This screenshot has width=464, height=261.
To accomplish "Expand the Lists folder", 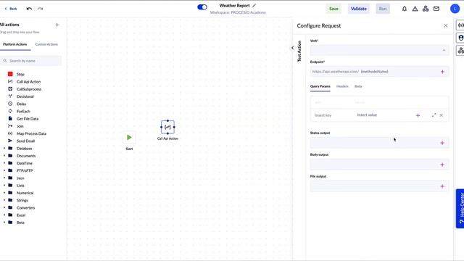I will pos(4,186).
